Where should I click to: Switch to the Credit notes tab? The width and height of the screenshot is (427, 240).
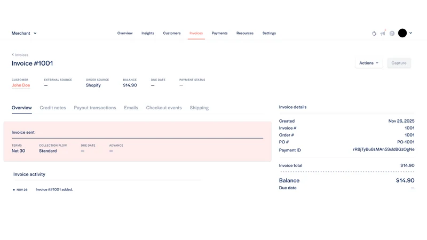click(x=53, y=108)
